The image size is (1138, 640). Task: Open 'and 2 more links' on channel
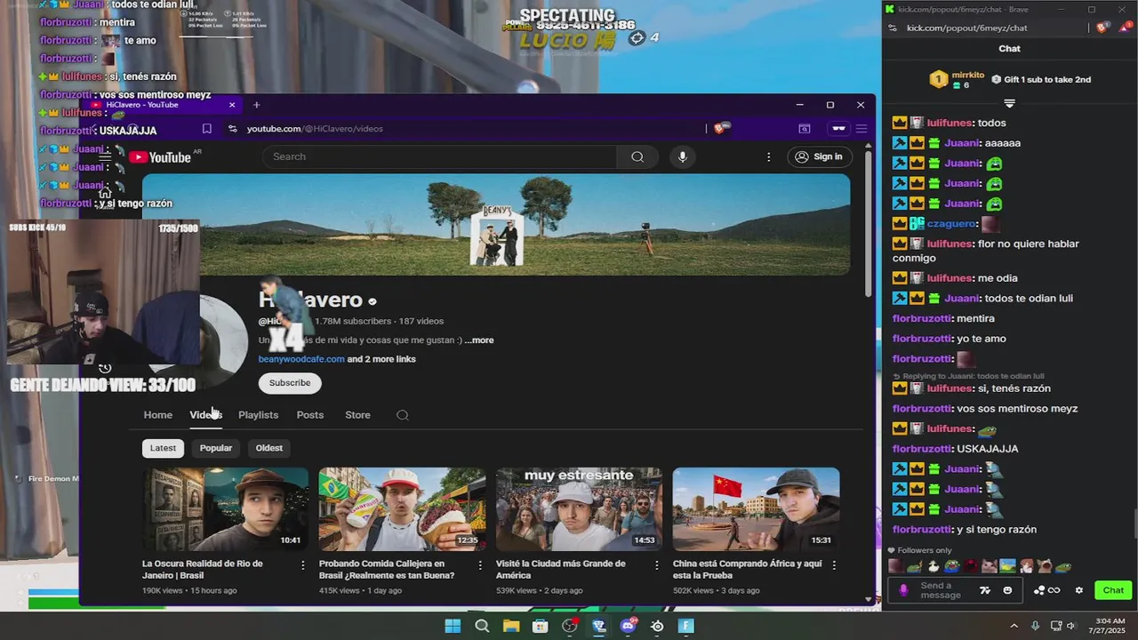[381, 359]
